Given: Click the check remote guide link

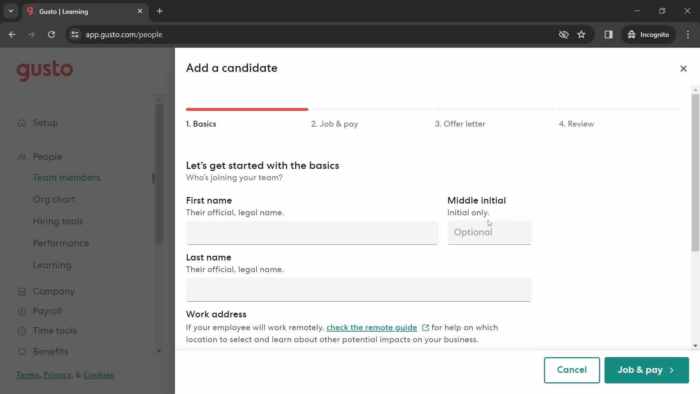Looking at the screenshot, I should pyautogui.click(x=372, y=328).
